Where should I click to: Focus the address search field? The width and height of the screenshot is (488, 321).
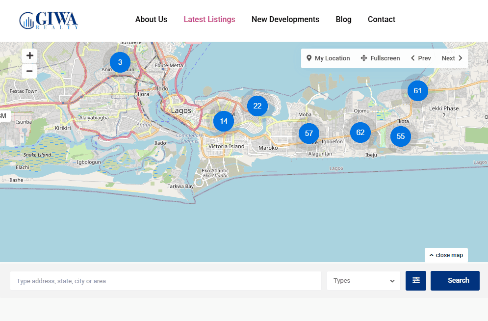tap(166, 281)
